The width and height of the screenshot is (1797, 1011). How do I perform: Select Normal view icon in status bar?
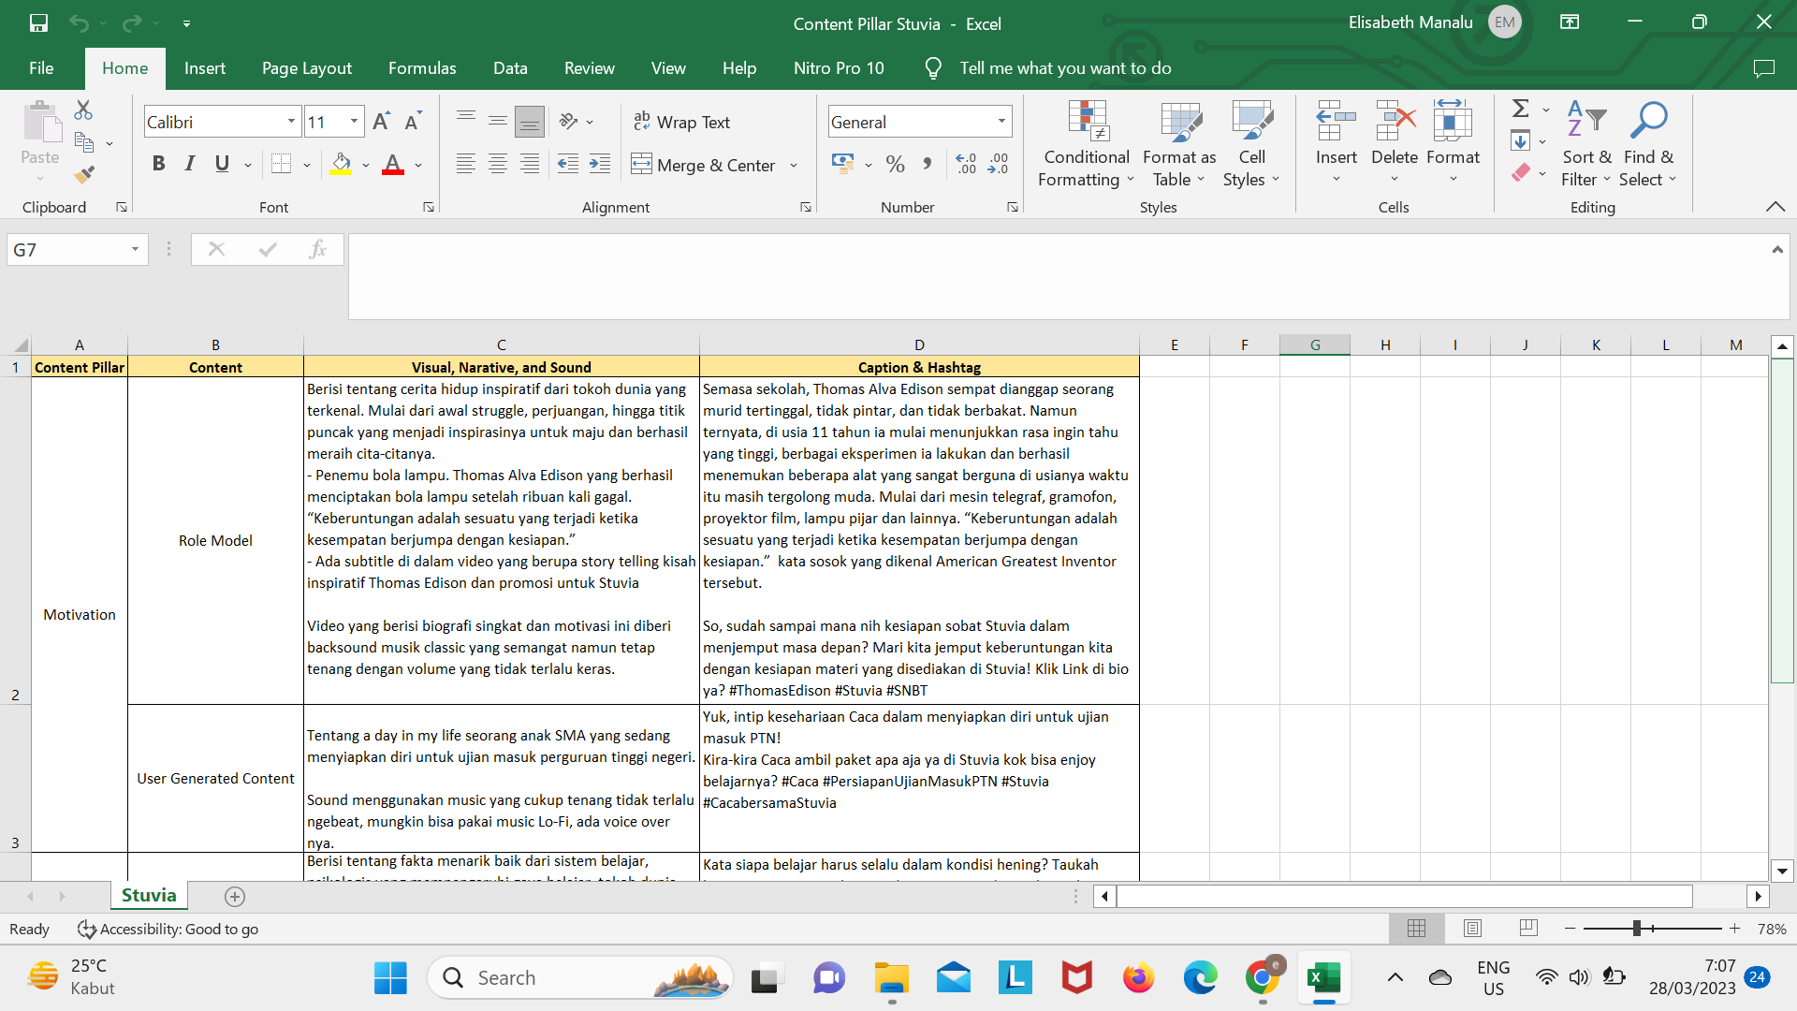tap(1416, 929)
